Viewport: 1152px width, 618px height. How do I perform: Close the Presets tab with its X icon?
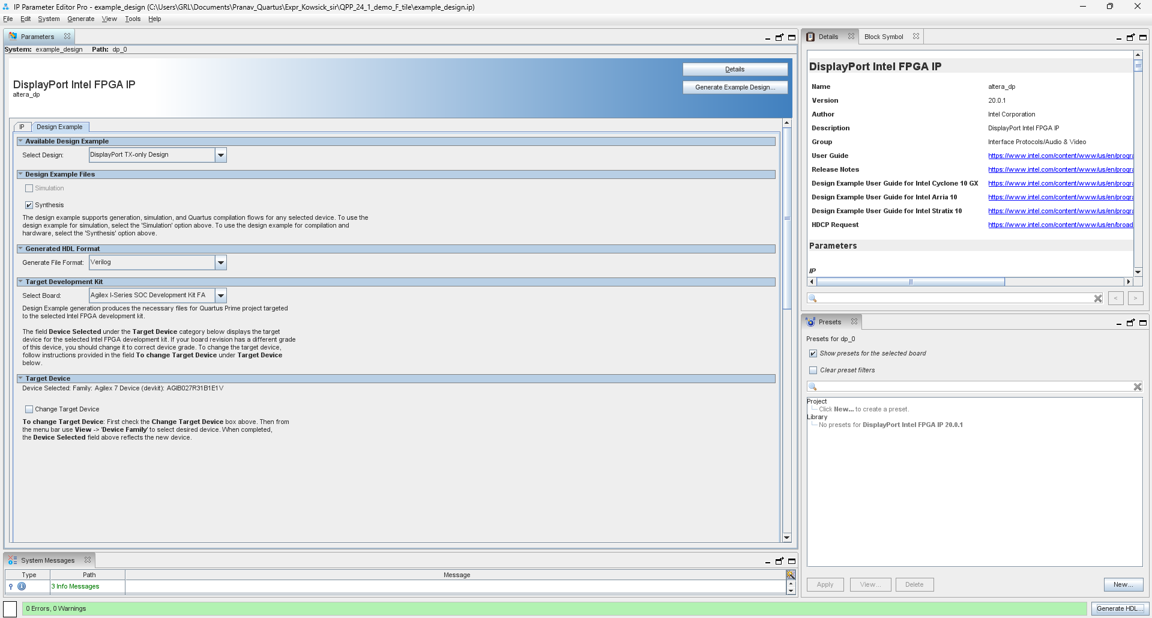pyautogui.click(x=854, y=322)
